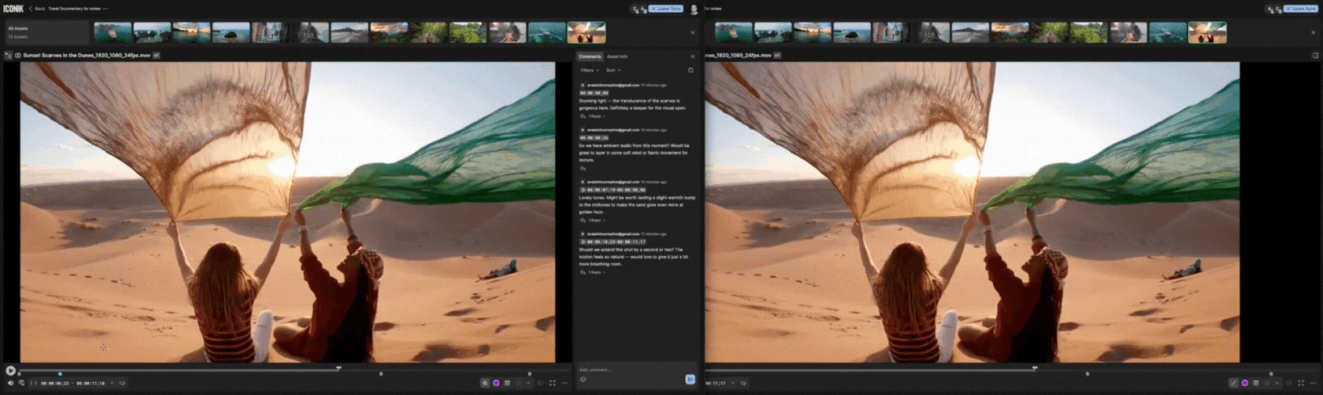1323x395 pixels.
Task: Click the Add comment input field
Action: [636, 369]
